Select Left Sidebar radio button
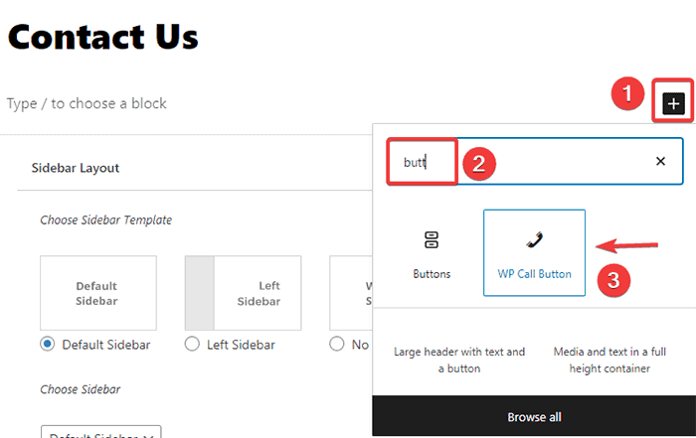 (192, 345)
